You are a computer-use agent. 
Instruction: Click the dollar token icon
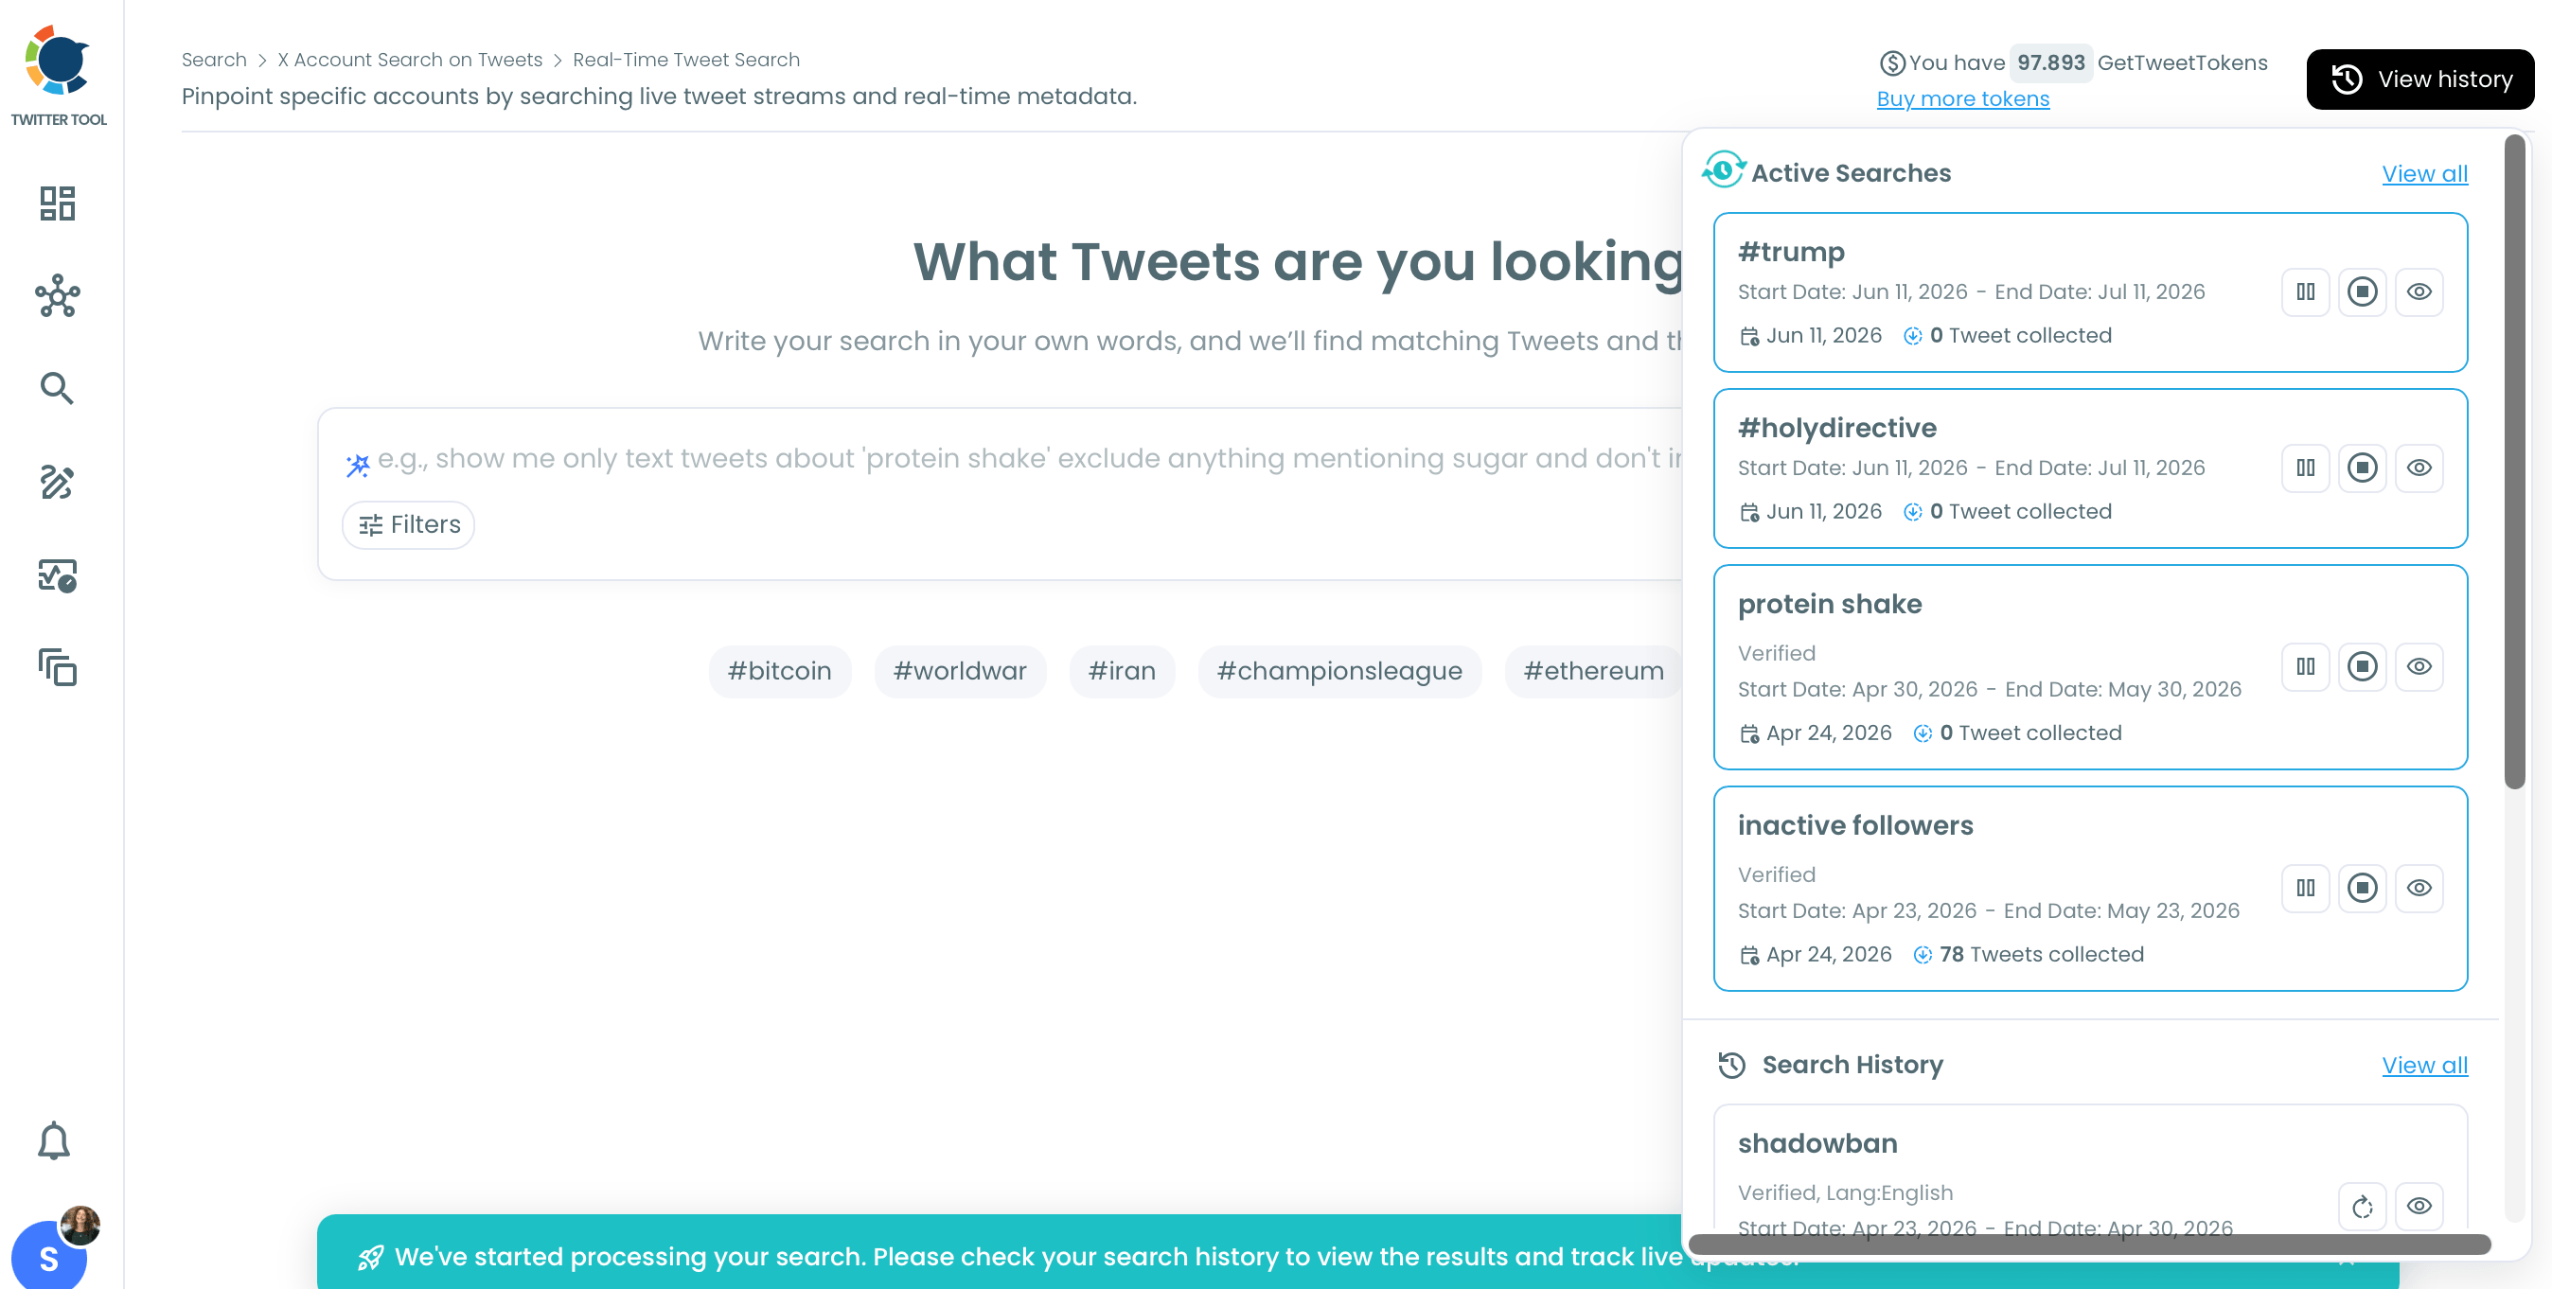click(x=1892, y=63)
